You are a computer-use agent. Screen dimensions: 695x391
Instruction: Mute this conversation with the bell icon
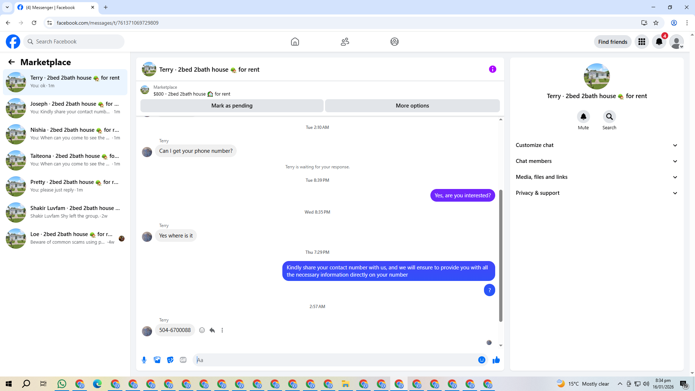tap(583, 117)
